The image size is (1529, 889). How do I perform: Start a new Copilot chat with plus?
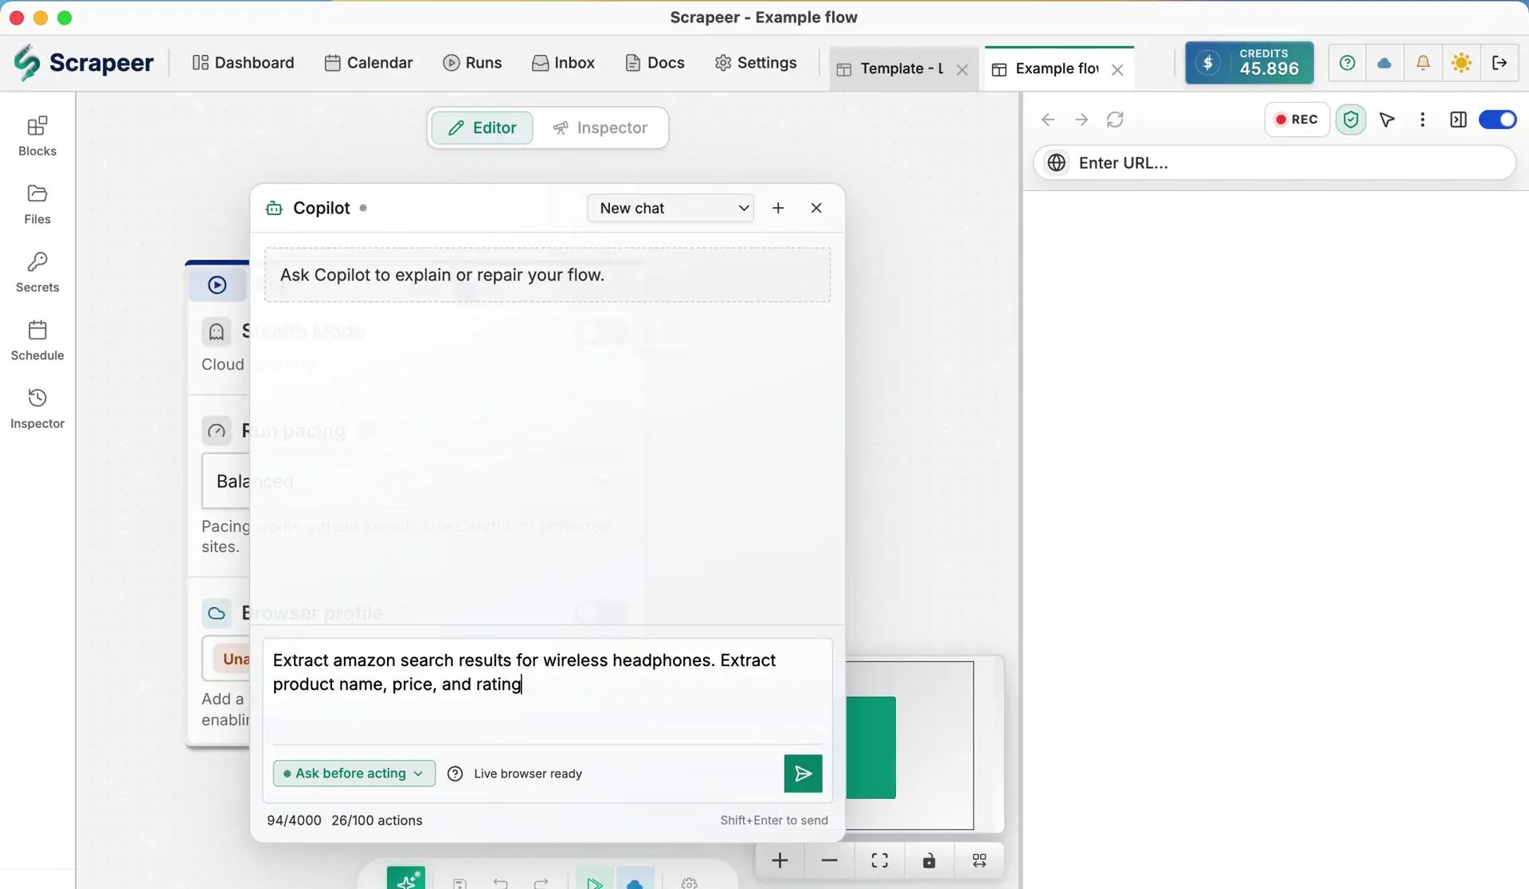pyautogui.click(x=778, y=208)
